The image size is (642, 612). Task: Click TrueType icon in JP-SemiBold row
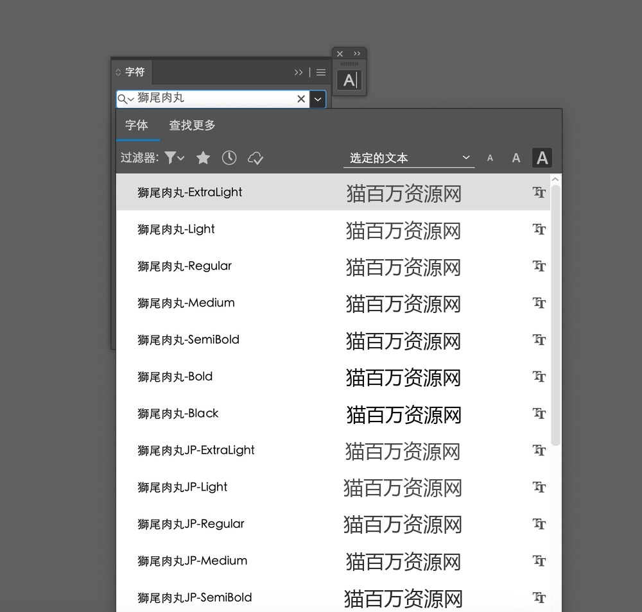click(x=539, y=597)
